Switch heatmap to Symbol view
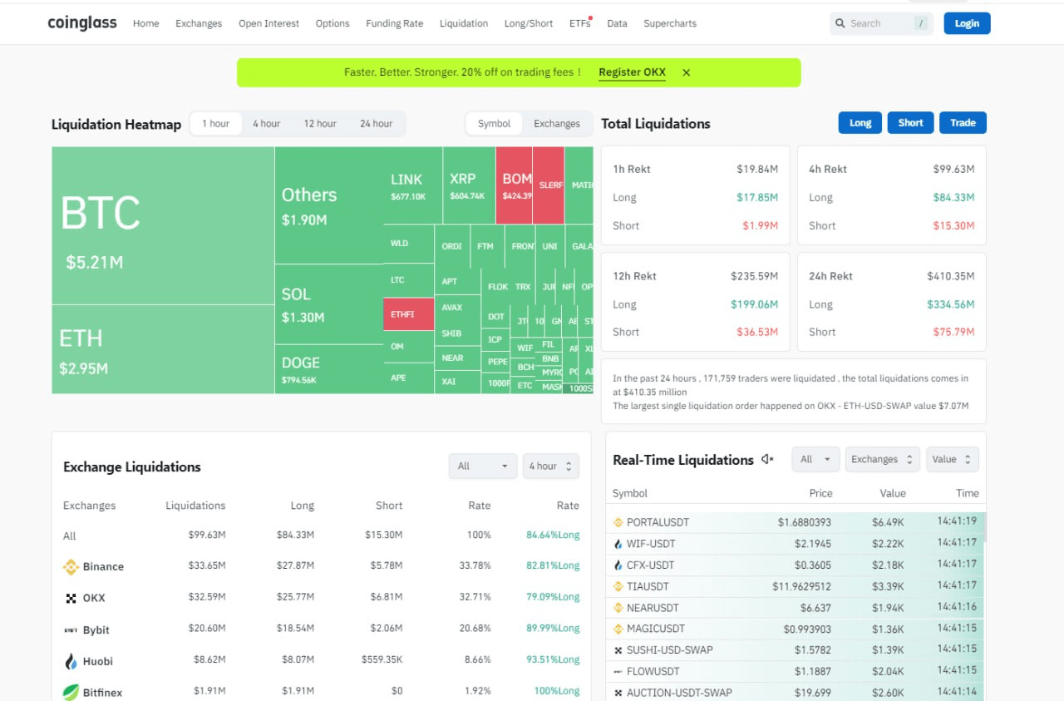The height and width of the screenshot is (701, 1064). coord(494,123)
